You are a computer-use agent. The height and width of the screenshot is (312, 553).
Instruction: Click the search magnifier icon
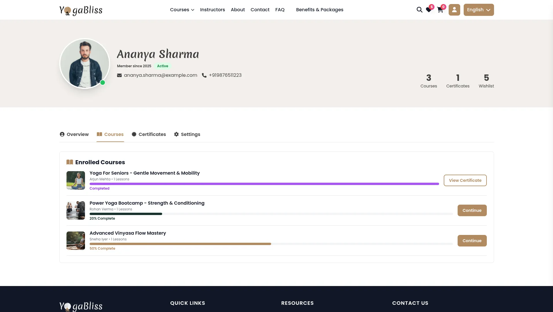(x=419, y=10)
